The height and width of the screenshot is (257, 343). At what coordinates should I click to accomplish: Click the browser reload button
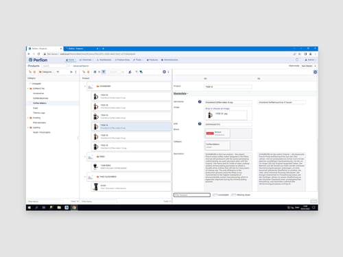38,54
